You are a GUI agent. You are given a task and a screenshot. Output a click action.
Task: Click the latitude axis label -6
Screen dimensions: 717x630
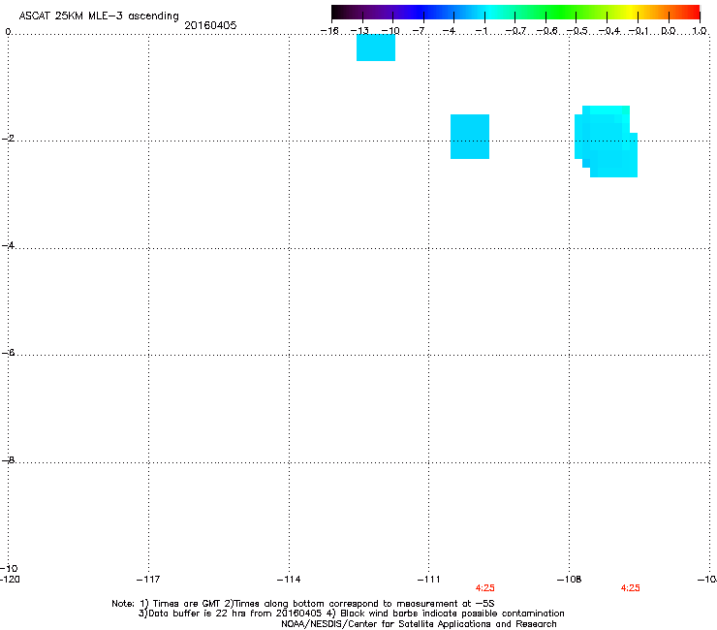coord(8,352)
